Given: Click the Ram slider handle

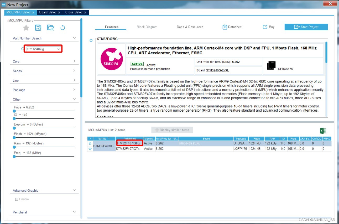Looking at the screenshot, I should 14,147.
